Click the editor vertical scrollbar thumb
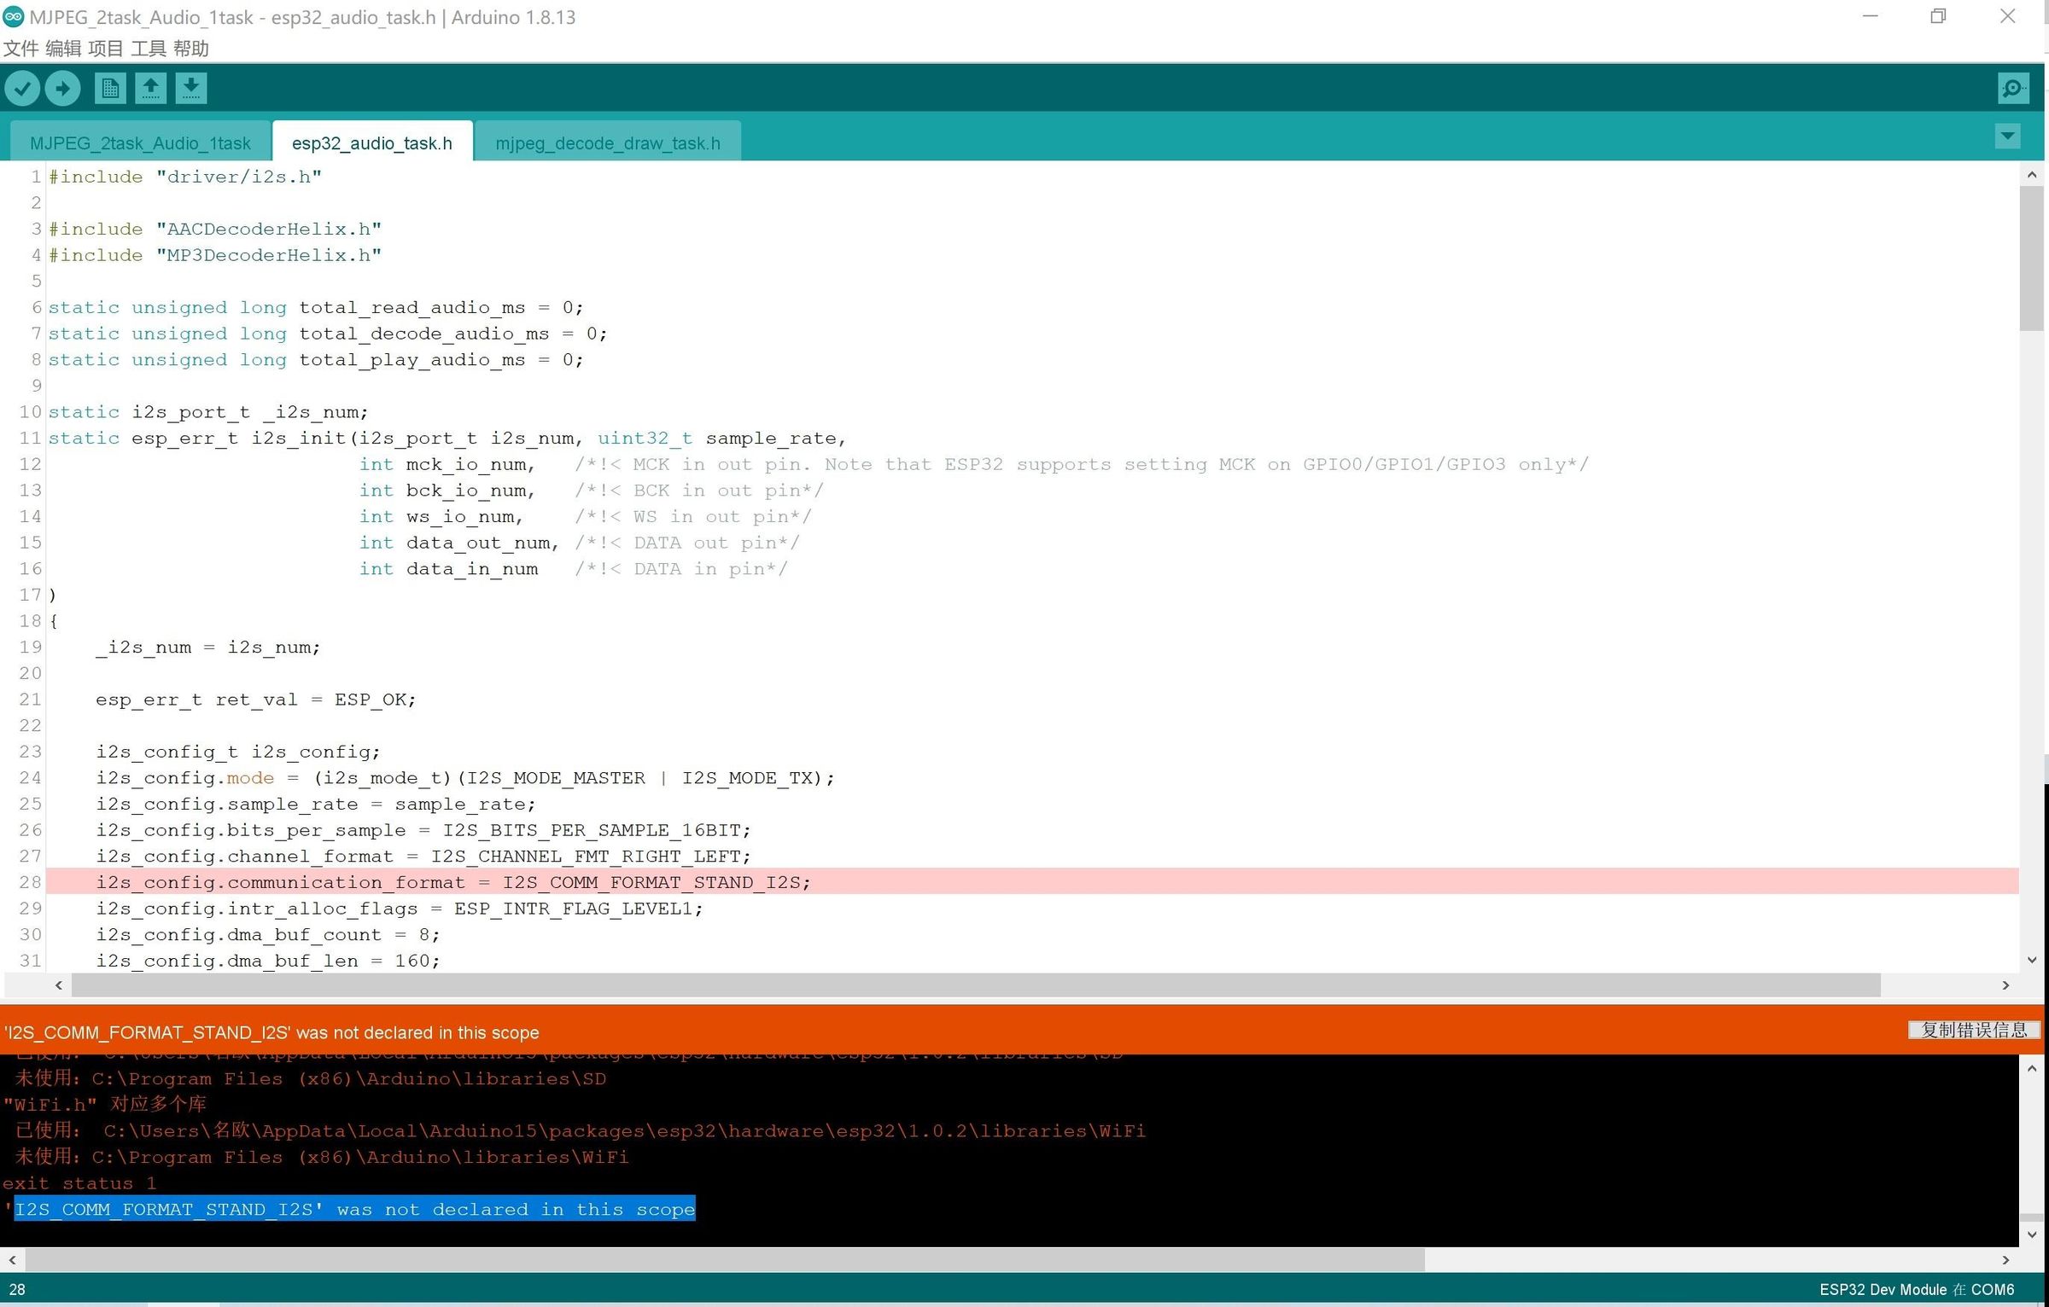 tap(2032, 256)
